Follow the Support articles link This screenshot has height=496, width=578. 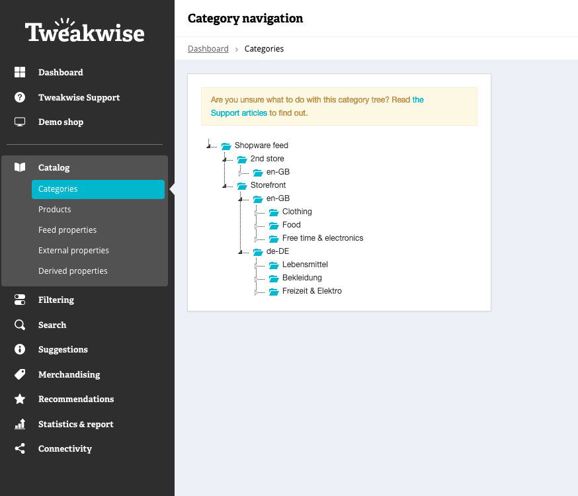[239, 113]
